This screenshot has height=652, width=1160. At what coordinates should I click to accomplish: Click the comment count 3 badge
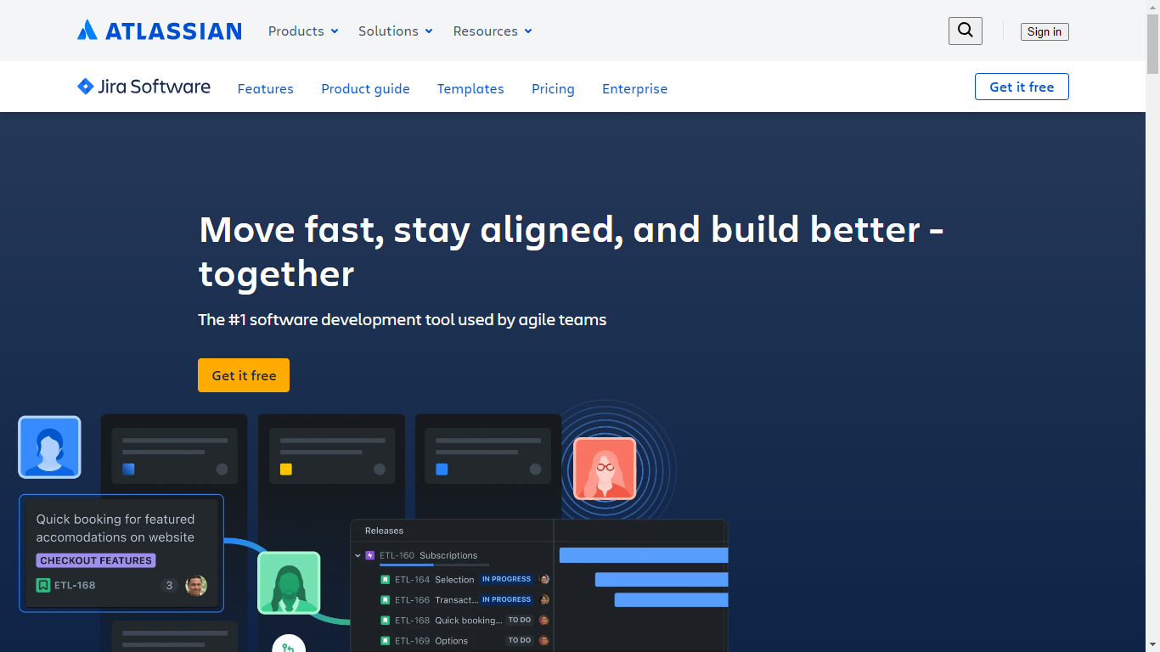169,585
